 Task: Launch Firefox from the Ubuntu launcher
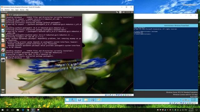3,26
